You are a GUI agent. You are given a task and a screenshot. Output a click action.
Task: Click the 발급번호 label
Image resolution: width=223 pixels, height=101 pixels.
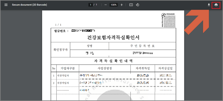(x=60, y=31)
